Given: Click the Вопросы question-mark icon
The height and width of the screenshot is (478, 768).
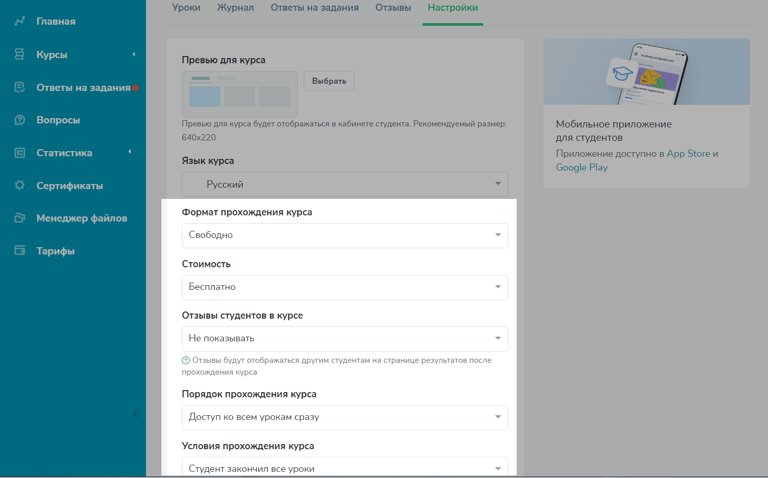Looking at the screenshot, I should point(20,120).
